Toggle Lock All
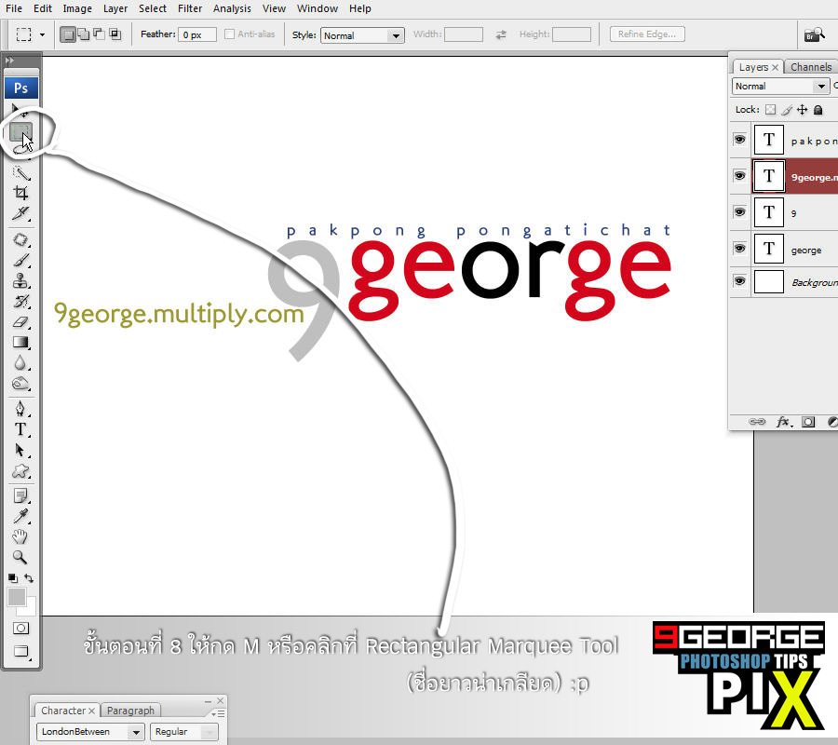 click(x=818, y=110)
